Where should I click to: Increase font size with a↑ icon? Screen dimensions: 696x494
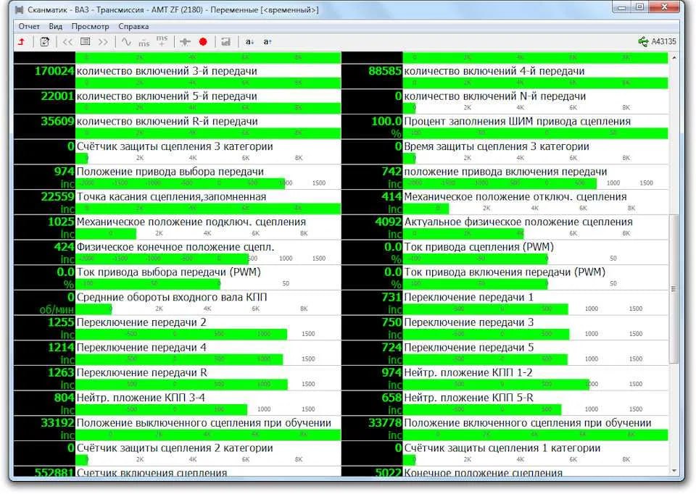click(x=268, y=42)
